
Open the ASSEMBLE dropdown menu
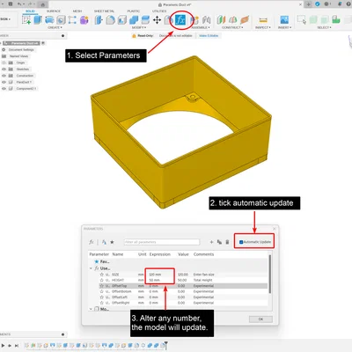tap(201, 27)
